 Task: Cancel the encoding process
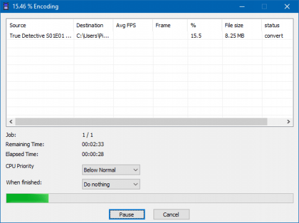(x=171, y=214)
